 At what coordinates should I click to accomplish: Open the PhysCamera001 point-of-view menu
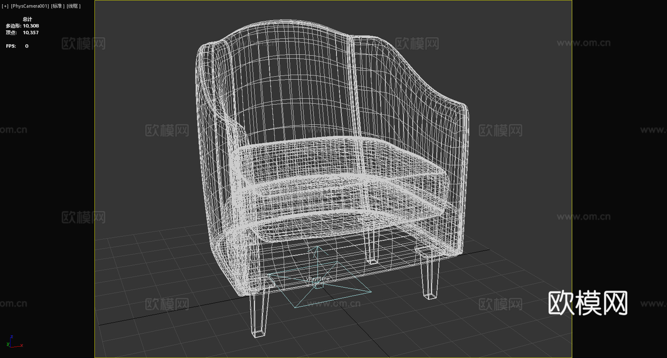[30, 6]
